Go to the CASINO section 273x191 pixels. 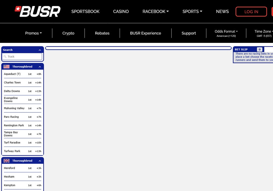pos(121,11)
